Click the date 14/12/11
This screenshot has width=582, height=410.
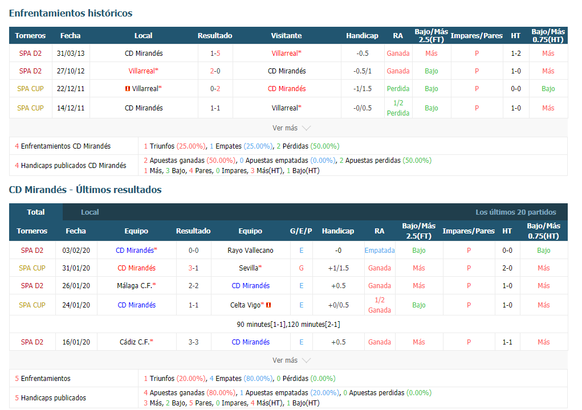71,108
